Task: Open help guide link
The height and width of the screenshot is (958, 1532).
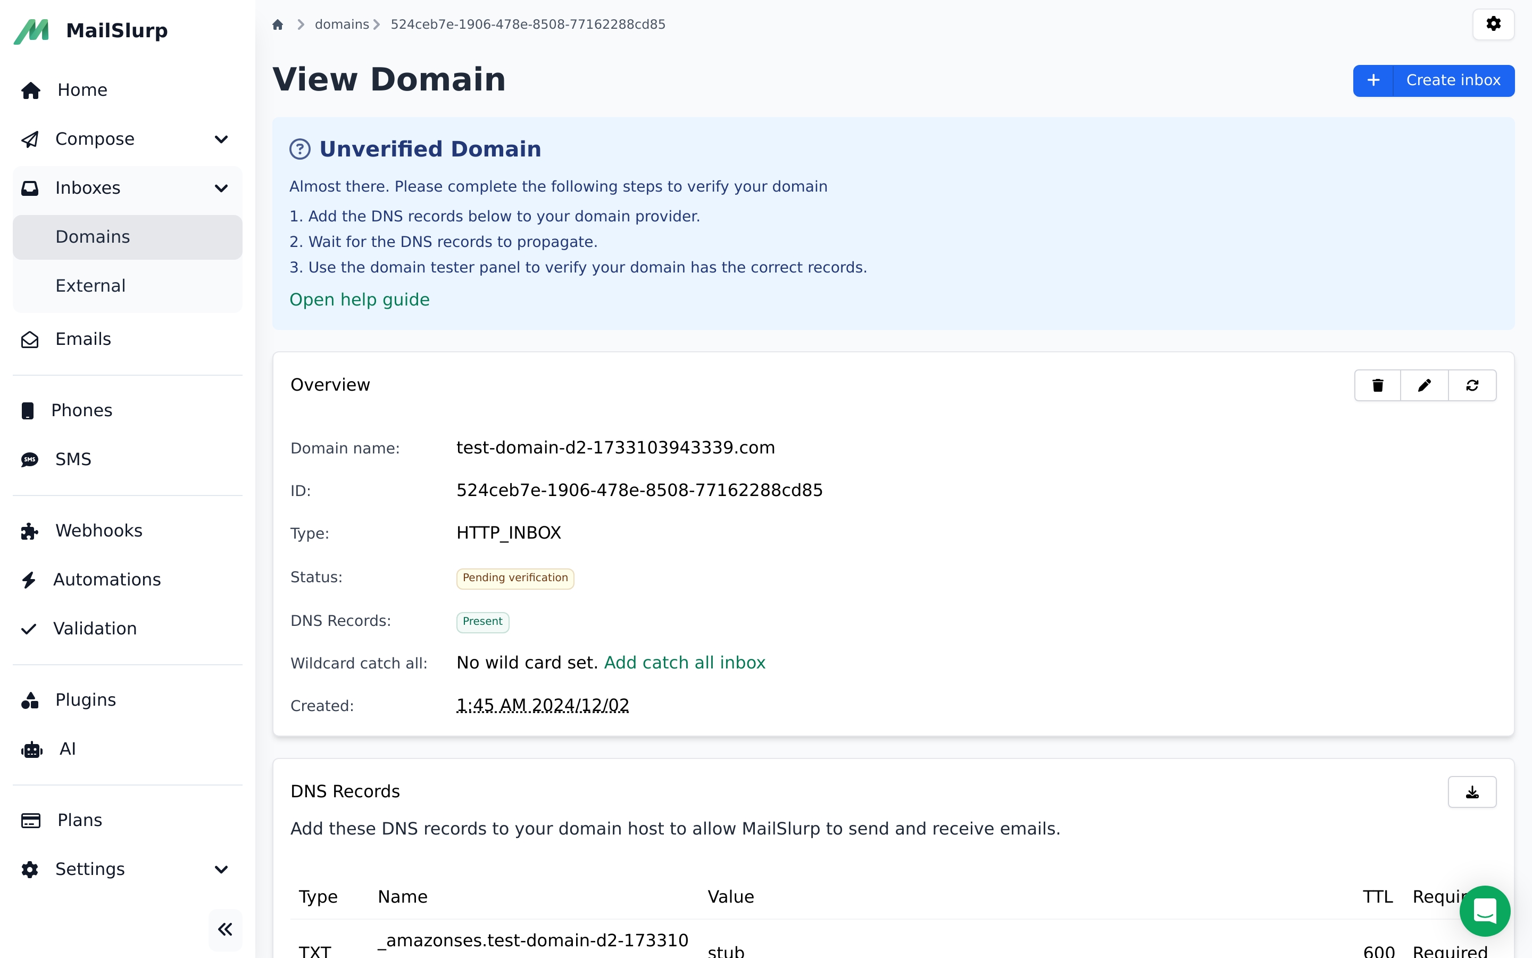Action: click(x=360, y=300)
